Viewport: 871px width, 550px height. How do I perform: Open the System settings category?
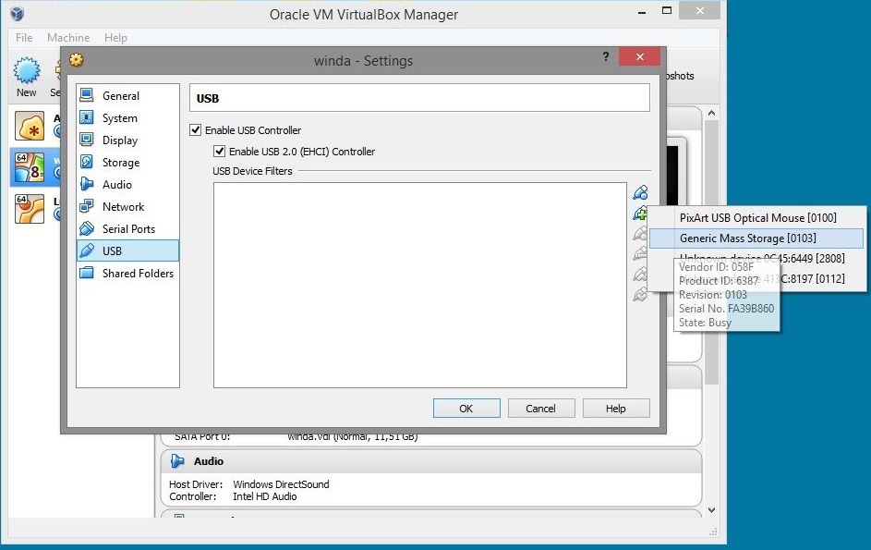click(x=127, y=118)
